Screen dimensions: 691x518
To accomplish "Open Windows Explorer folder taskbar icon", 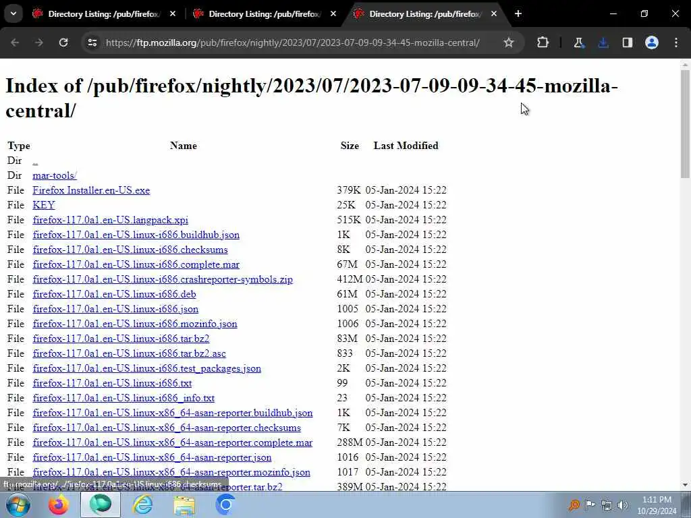I will pyautogui.click(x=184, y=505).
